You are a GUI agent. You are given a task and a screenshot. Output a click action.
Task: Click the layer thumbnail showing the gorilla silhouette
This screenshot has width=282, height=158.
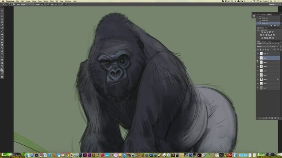pyautogui.click(x=261, y=79)
